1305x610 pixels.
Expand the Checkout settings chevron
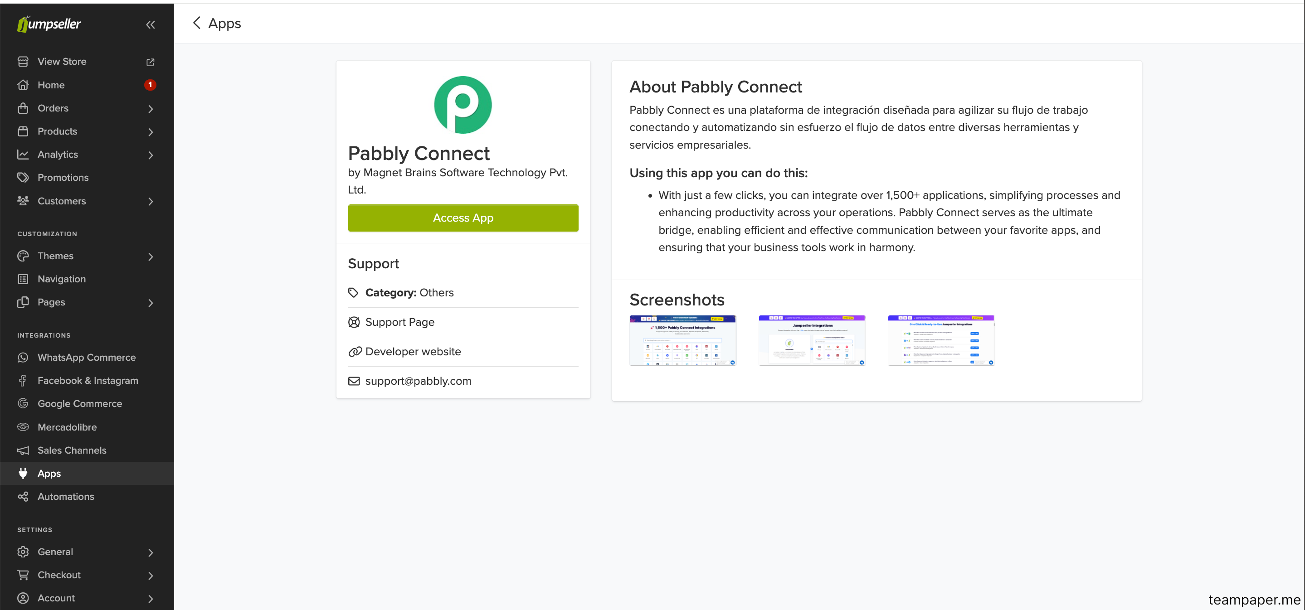(x=151, y=575)
